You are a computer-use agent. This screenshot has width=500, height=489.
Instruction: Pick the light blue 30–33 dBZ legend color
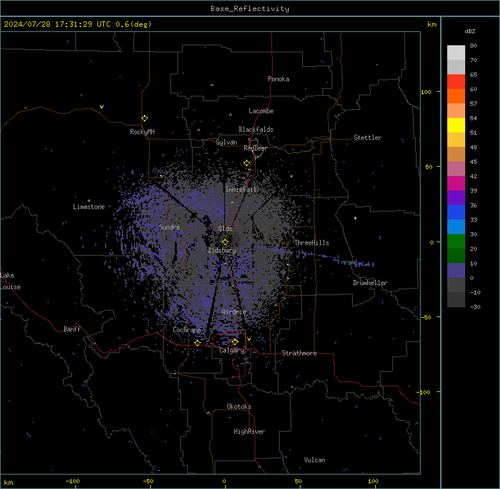pyautogui.click(x=456, y=226)
